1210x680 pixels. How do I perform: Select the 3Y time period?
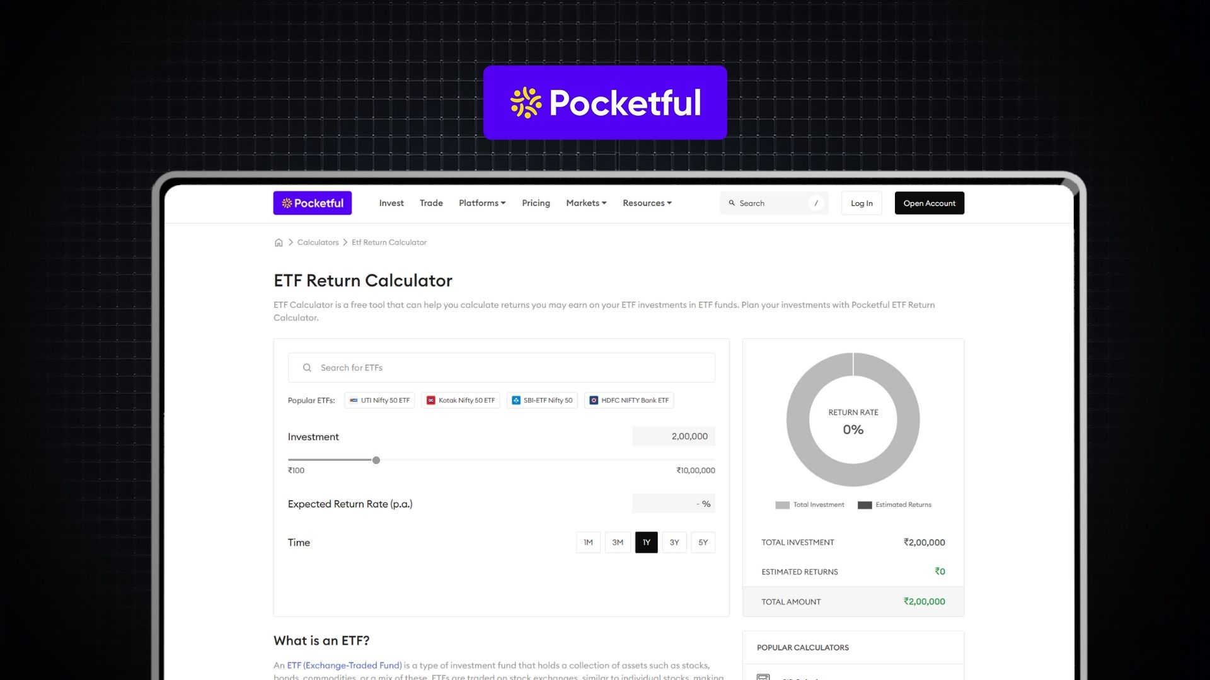pos(674,543)
